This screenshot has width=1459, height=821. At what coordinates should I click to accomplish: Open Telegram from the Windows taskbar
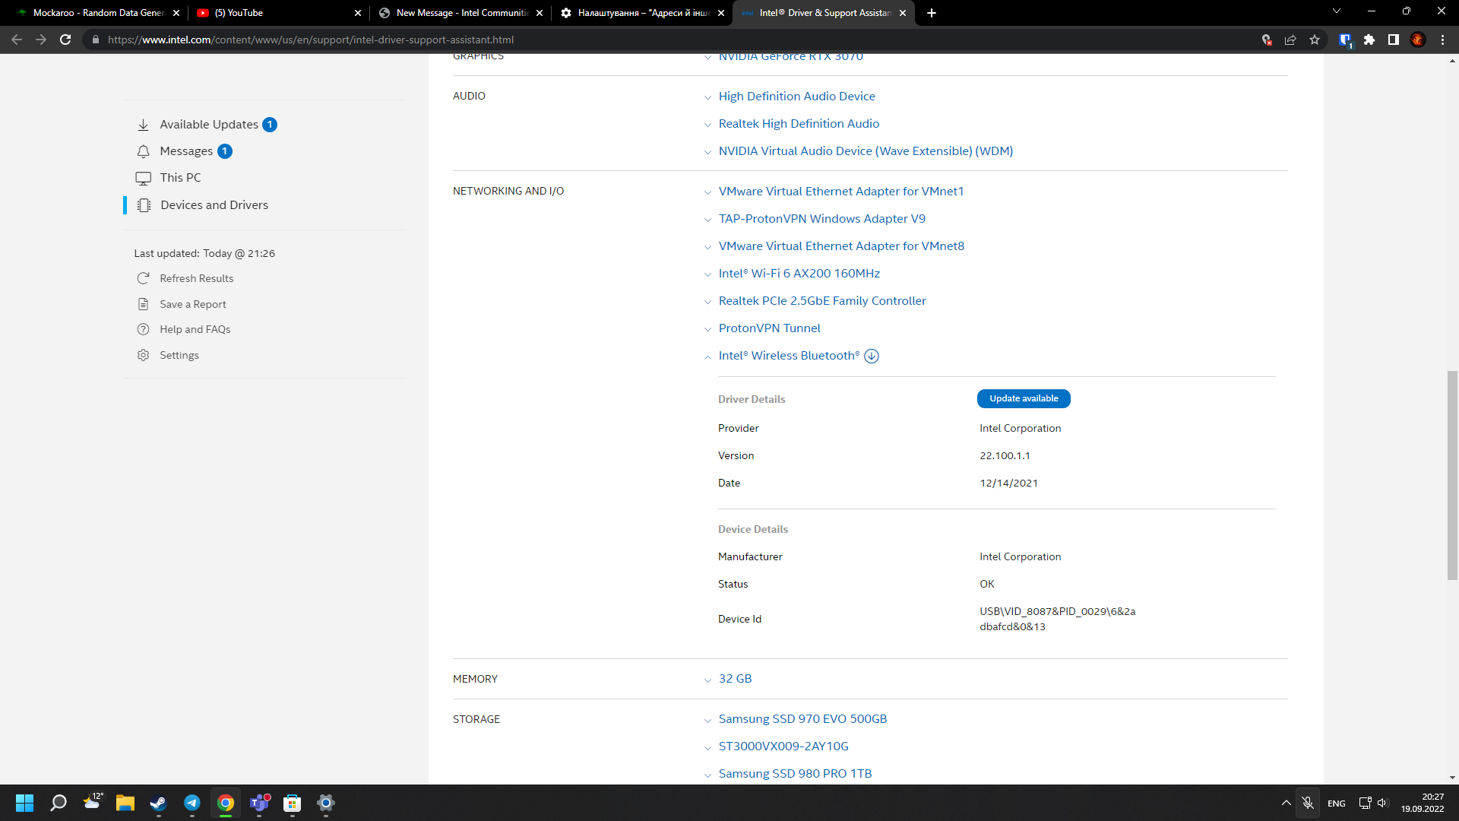(x=191, y=803)
